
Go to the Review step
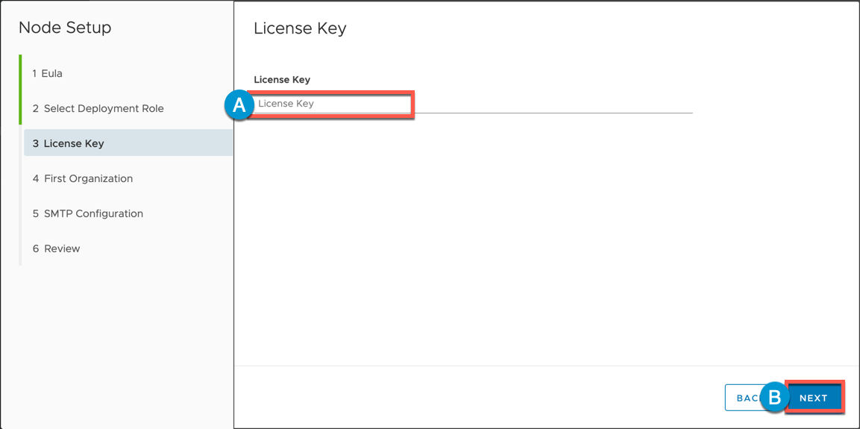point(56,249)
